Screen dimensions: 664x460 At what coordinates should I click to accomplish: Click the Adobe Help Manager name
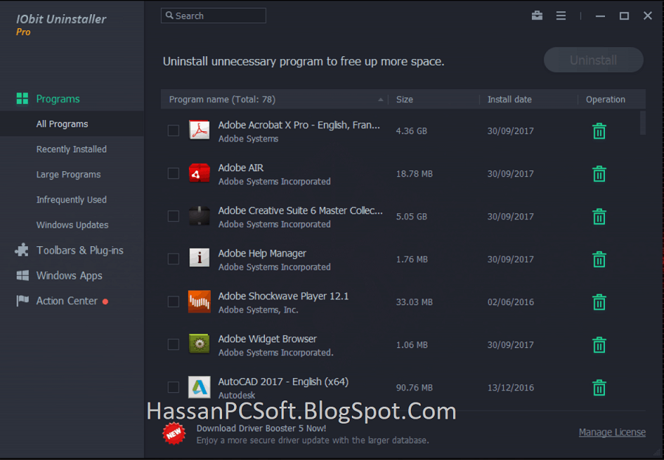coord(262,253)
